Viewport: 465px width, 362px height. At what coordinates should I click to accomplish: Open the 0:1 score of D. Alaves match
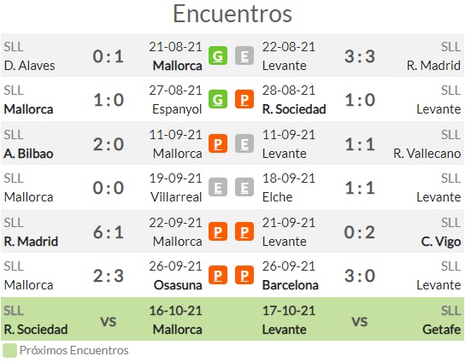coord(109,56)
